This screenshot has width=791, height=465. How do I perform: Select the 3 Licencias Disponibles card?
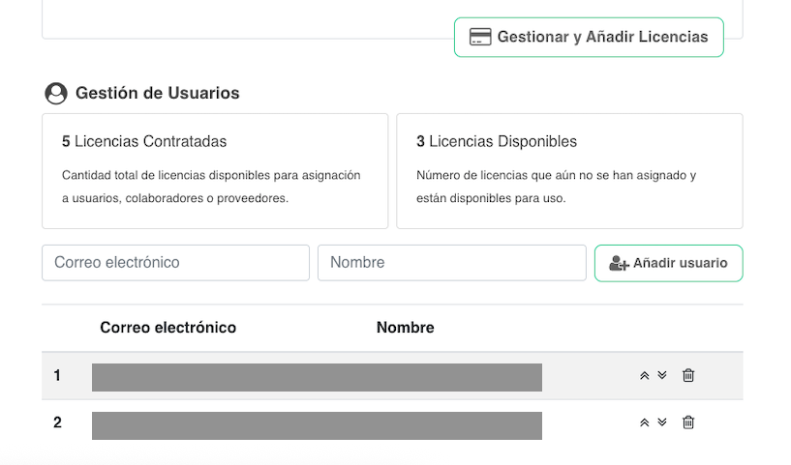click(x=569, y=171)
